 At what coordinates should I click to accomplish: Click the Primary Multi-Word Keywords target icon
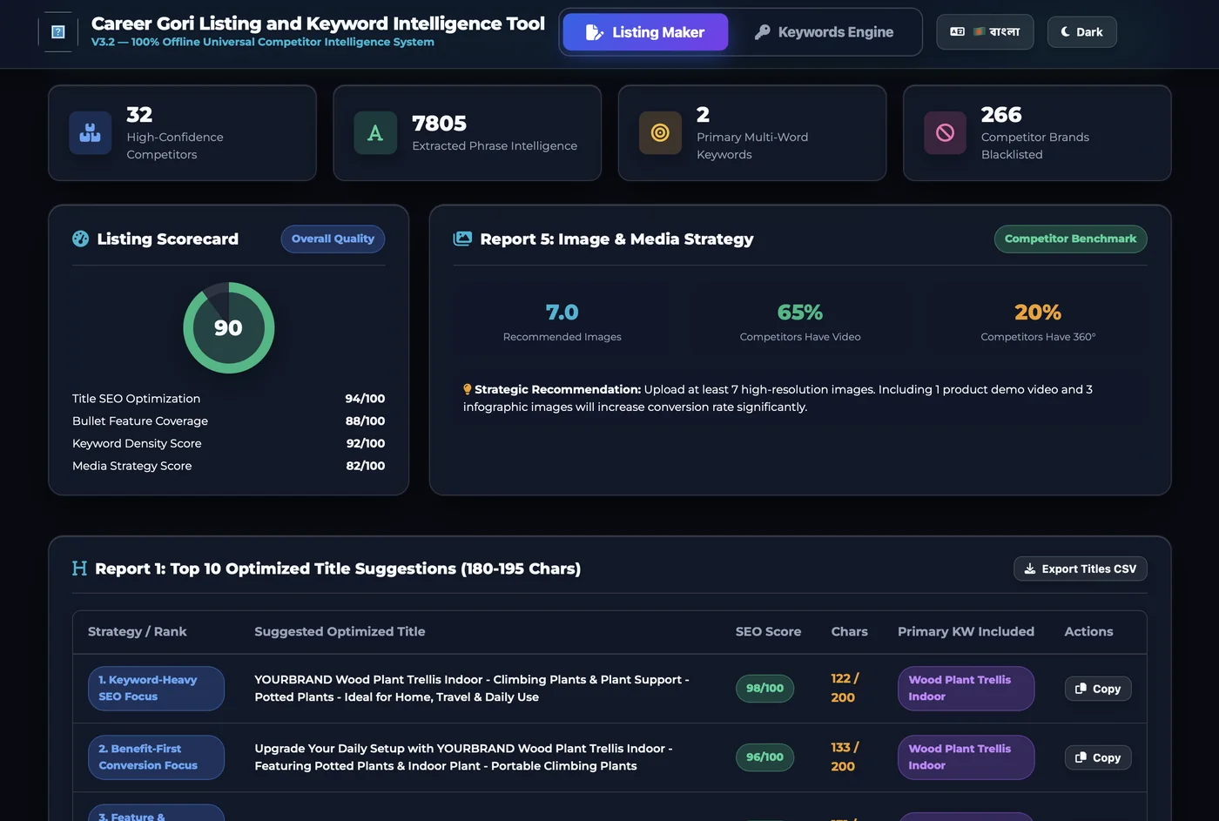click(x=660, y=133)
